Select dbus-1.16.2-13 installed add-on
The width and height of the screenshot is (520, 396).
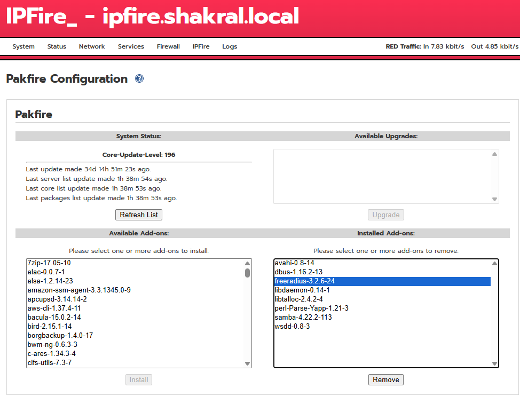pos(382,272)
